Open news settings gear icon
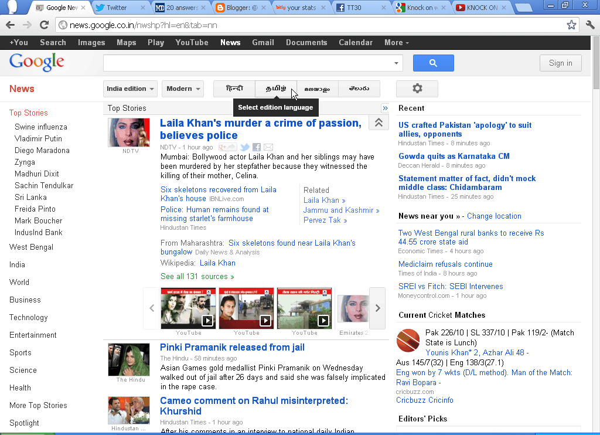Viewport: 600px width, 435px height. [x=417, y=89]
